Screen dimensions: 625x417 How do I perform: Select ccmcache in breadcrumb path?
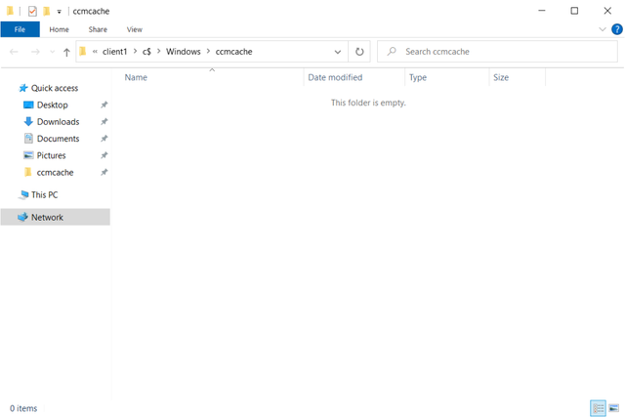(233, 52)
